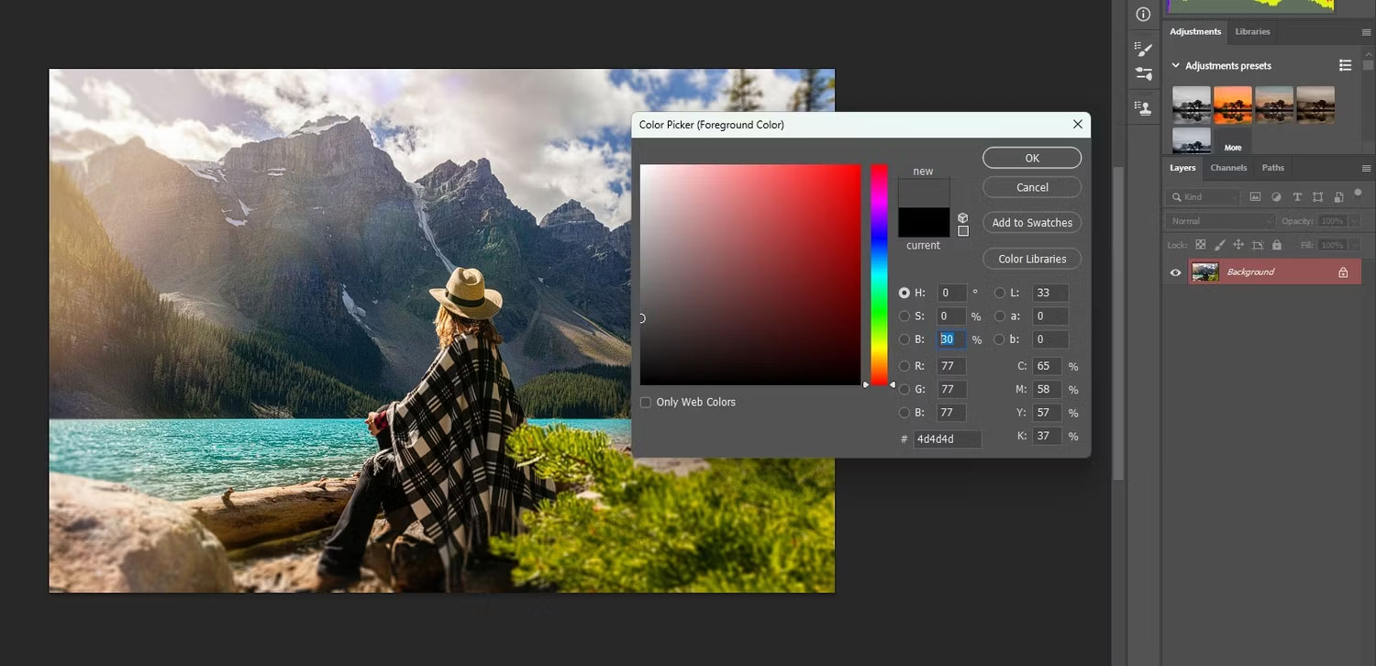Click the type layer filter icon

(1297, 197)
